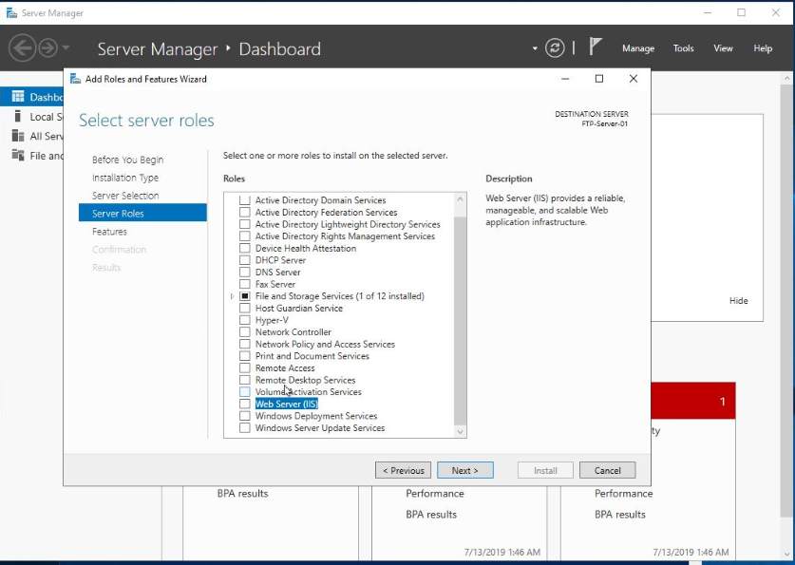Select Remote Desktop Services label
Screen dimensions: 795x565
(x=305, y=380)
